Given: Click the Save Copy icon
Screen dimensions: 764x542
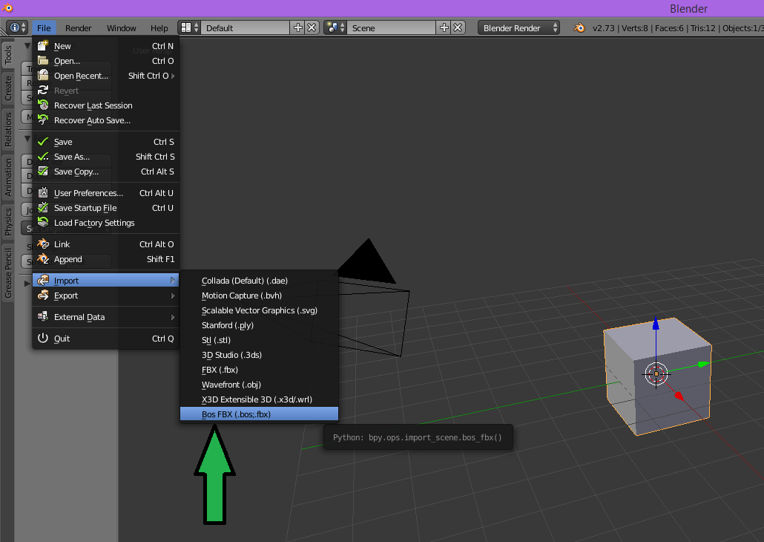Looking at the screenshot, I should pos(43,172).
